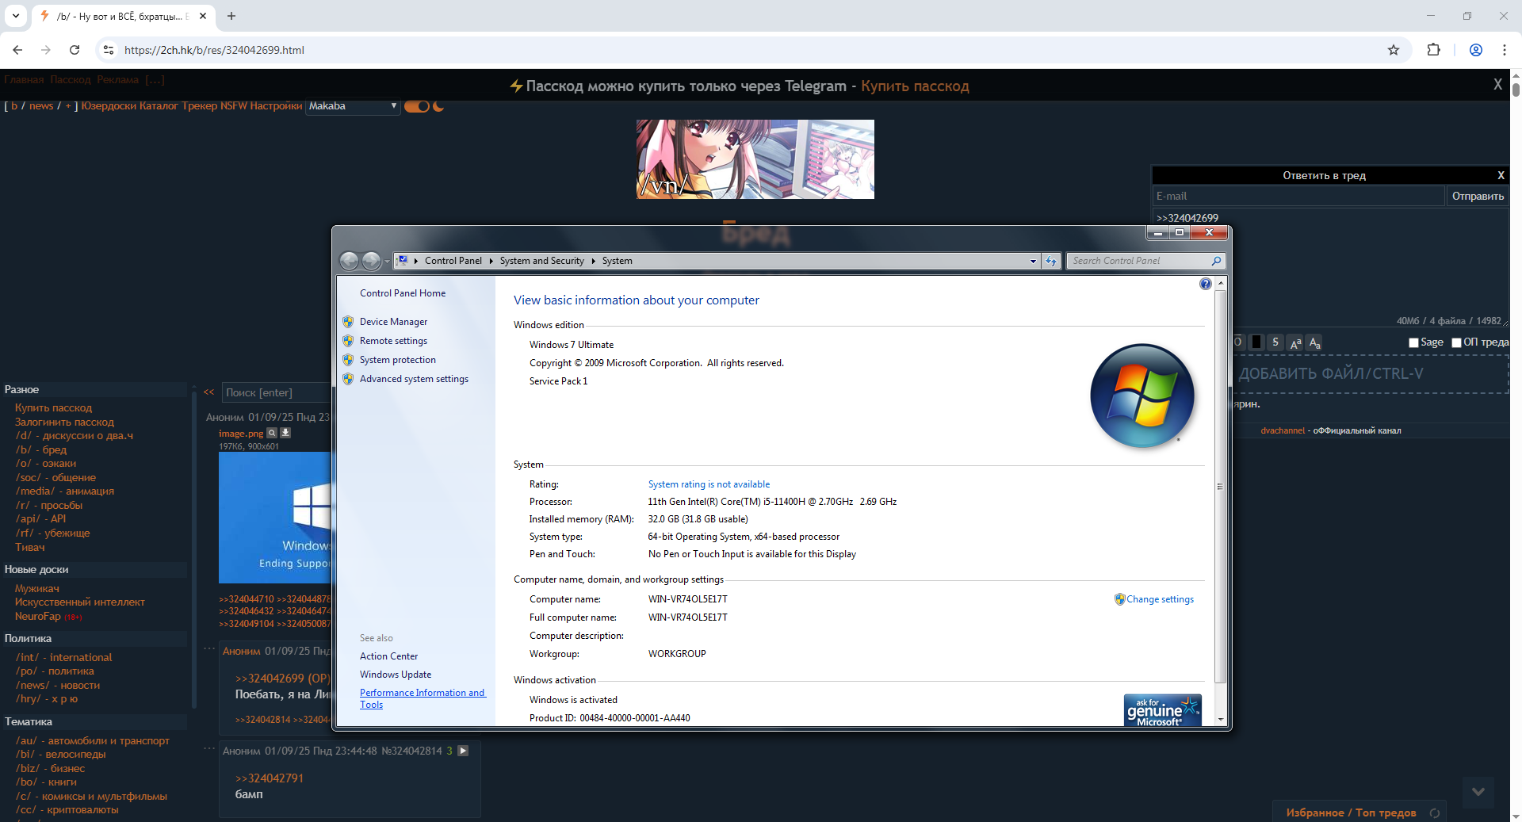Open the NSFW menu item
Image resolution: width=1522 pixels, height=822 pixels.
pos(234,106)
